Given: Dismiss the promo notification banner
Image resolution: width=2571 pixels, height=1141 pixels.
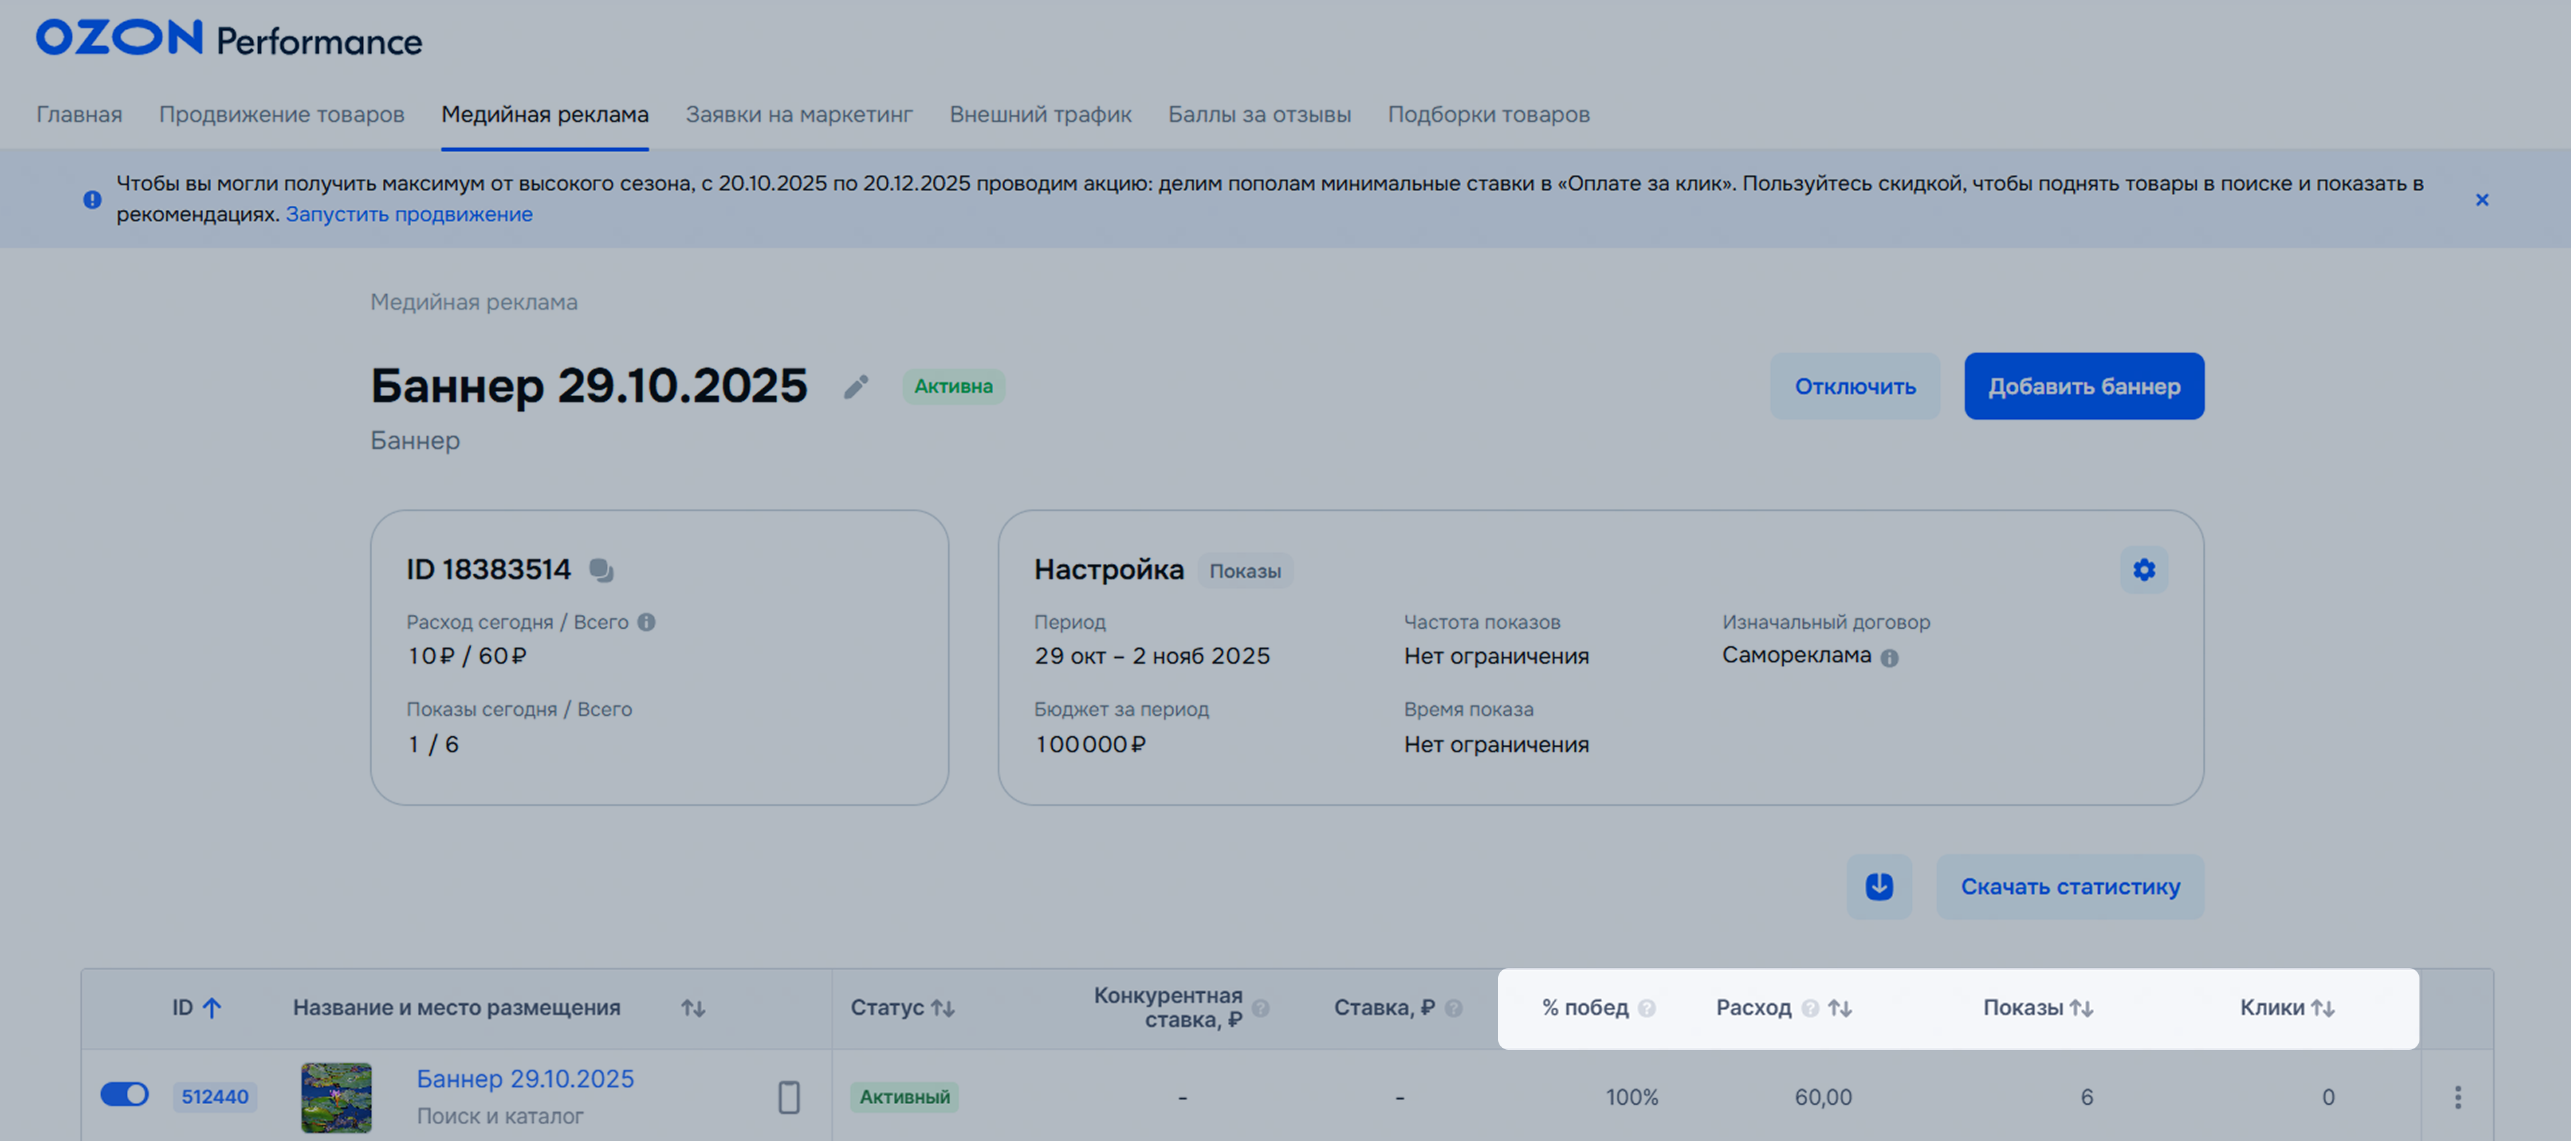Looking at the screenshot, I should [2481, 200].
